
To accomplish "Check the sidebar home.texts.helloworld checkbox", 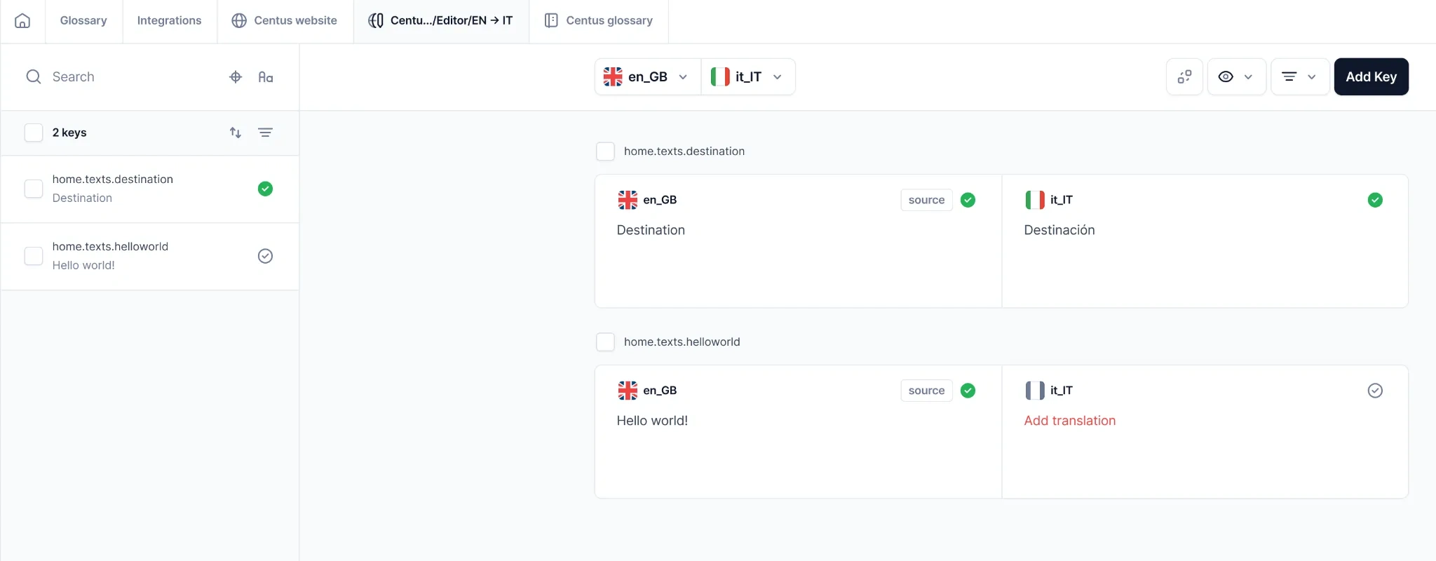I will point(34,256).
